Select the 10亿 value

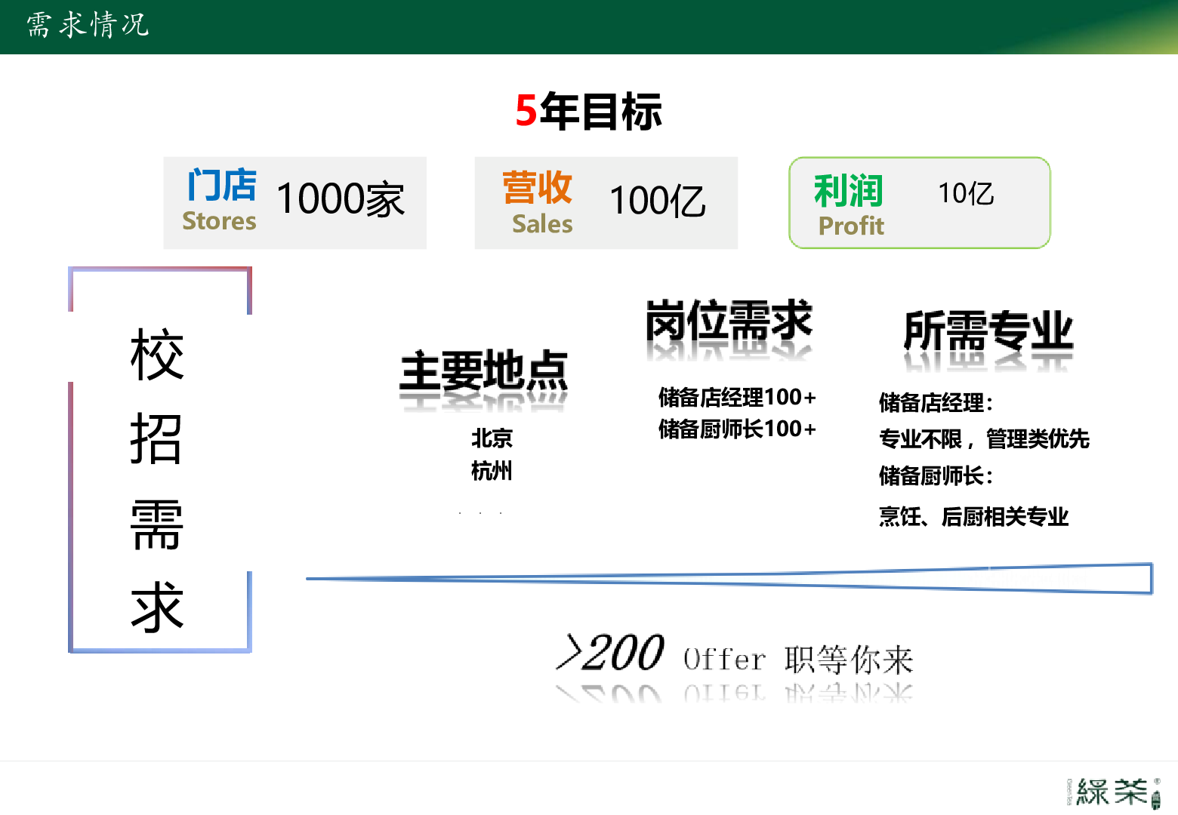coord(966,194)
